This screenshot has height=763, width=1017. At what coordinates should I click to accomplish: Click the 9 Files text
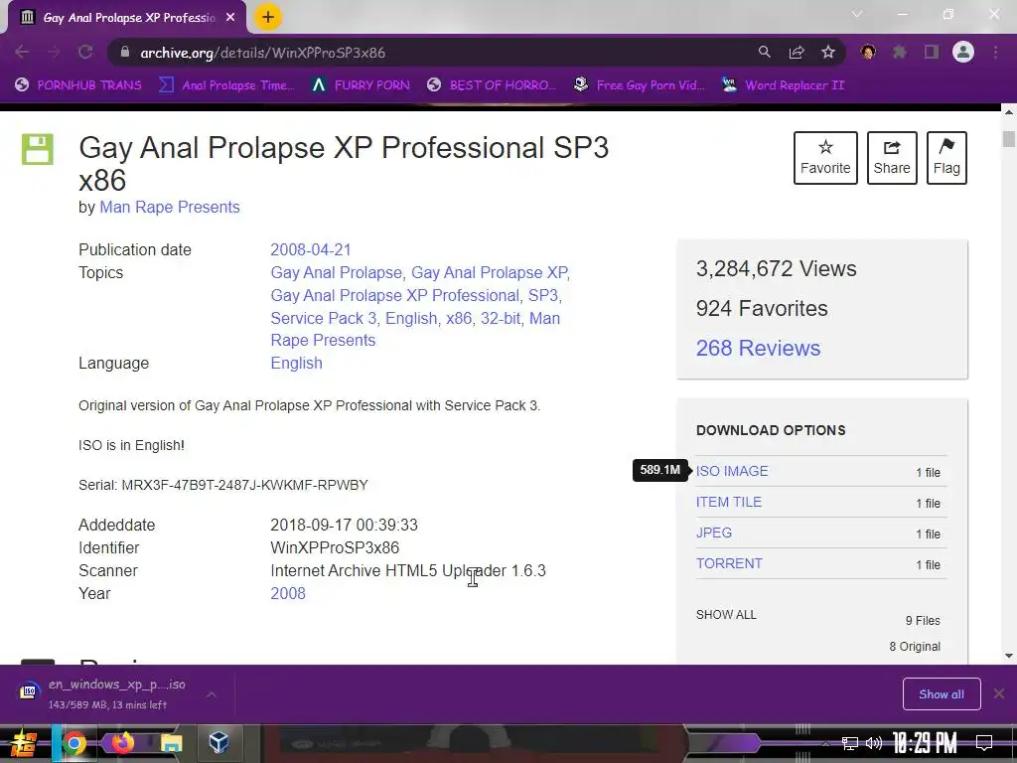(923, 620)
